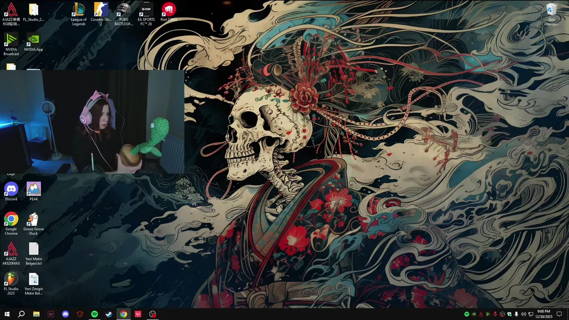
Task: Open the FL_Studio_2 folder on desktop
Action: pyautogui.click(x=33, y=12)
